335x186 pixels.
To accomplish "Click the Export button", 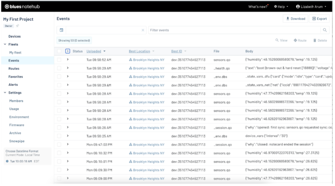I will point(319,19).
